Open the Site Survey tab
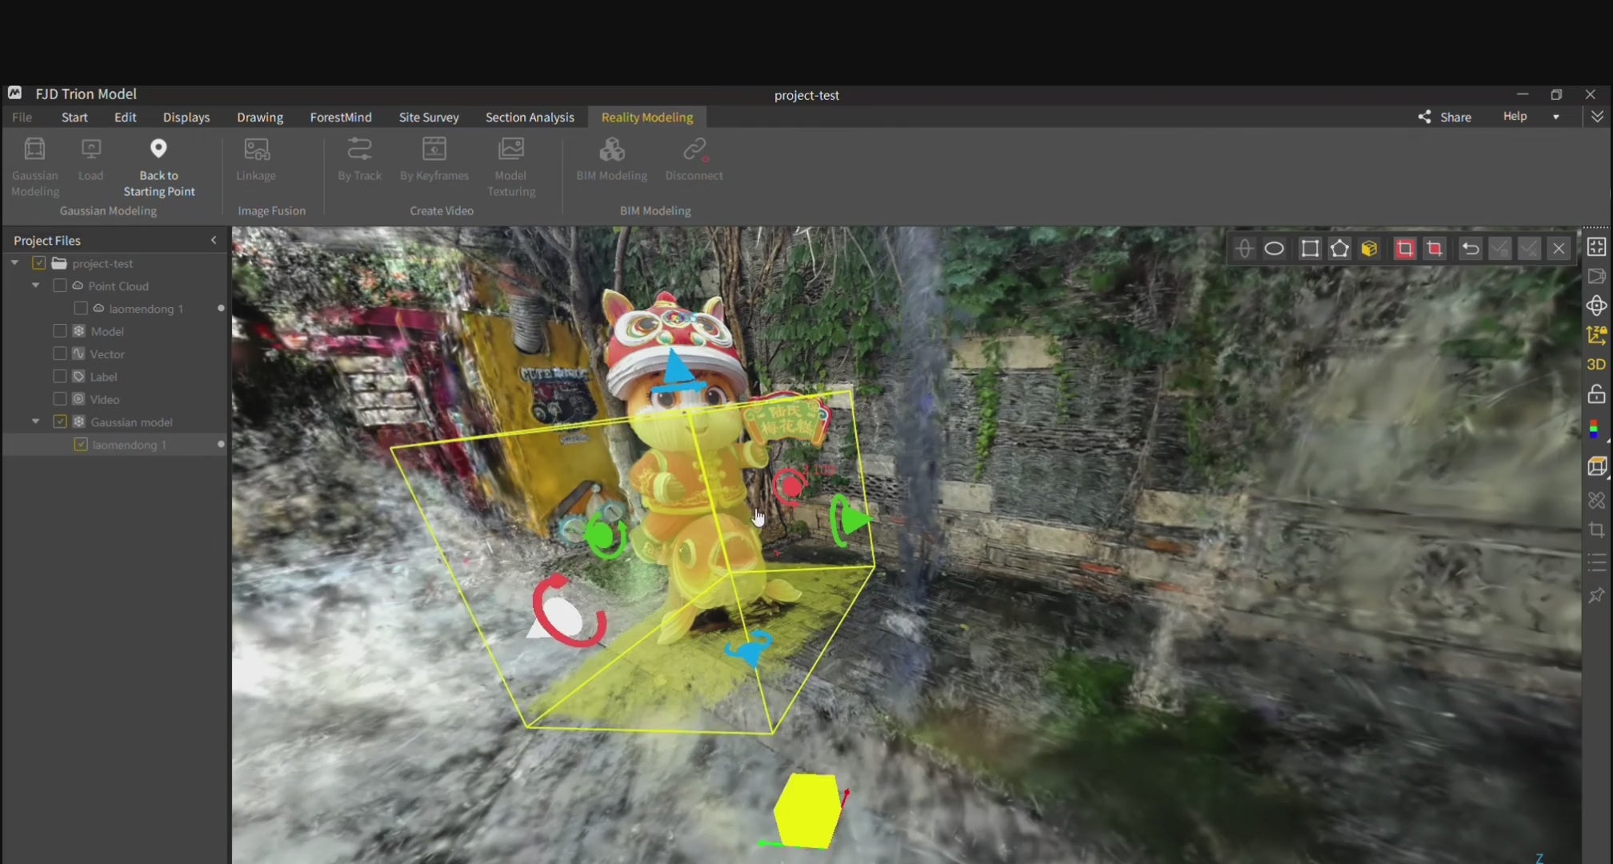The width and height of the screenshot is (1613, 864). (x=429, y=117)
